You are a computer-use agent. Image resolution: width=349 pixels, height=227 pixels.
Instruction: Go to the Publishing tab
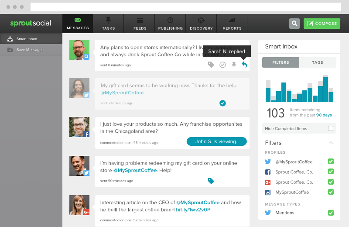(x=170, y=24)
